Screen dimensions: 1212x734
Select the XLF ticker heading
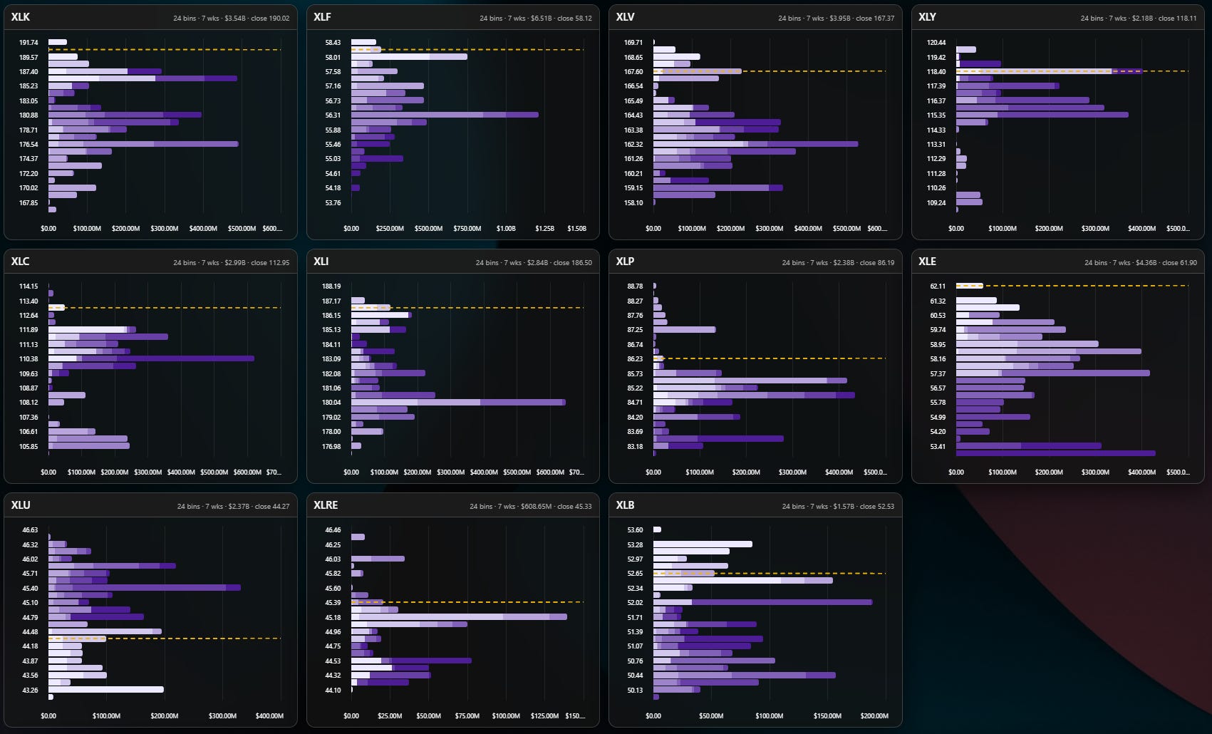point(322,17)
